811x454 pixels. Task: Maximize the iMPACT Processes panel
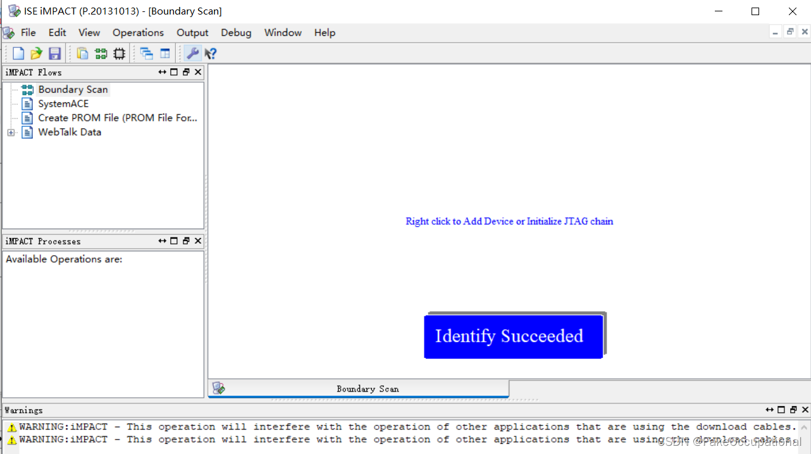174,241
